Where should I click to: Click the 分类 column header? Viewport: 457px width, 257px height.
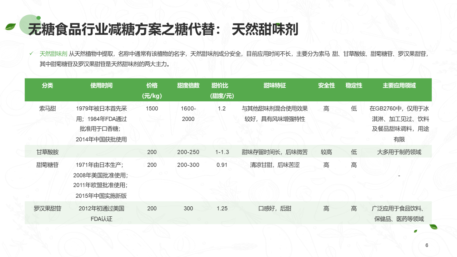pyautogui.click(x=47, y=86)
